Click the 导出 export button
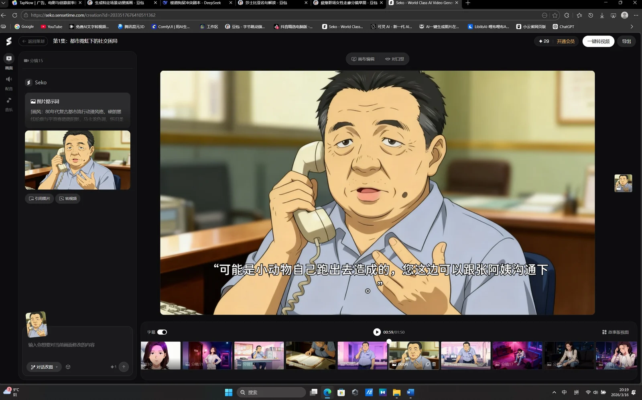Viewport: 642px width, 400px height. pos(626,41)
